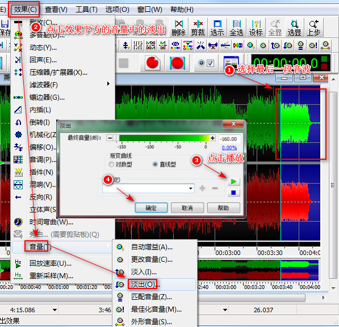Select the 对数型 radio button
Image resolution: width=339 pixels, height=327 pixels.
tap(111, 164)
